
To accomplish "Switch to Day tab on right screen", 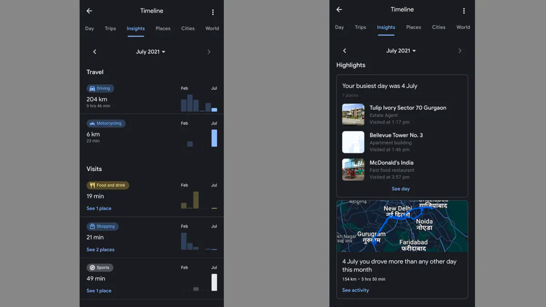I will tap(340, 27).
